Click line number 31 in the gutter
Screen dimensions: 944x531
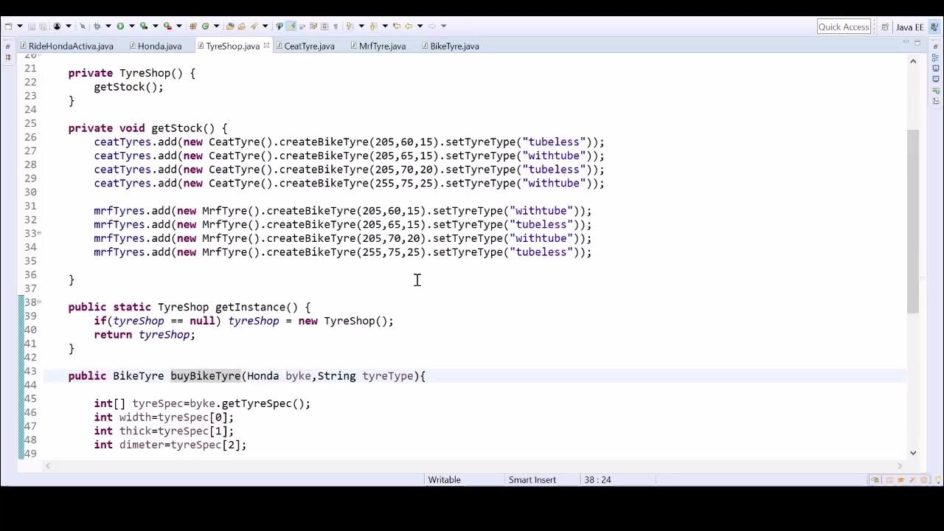[x=30, y=206]
